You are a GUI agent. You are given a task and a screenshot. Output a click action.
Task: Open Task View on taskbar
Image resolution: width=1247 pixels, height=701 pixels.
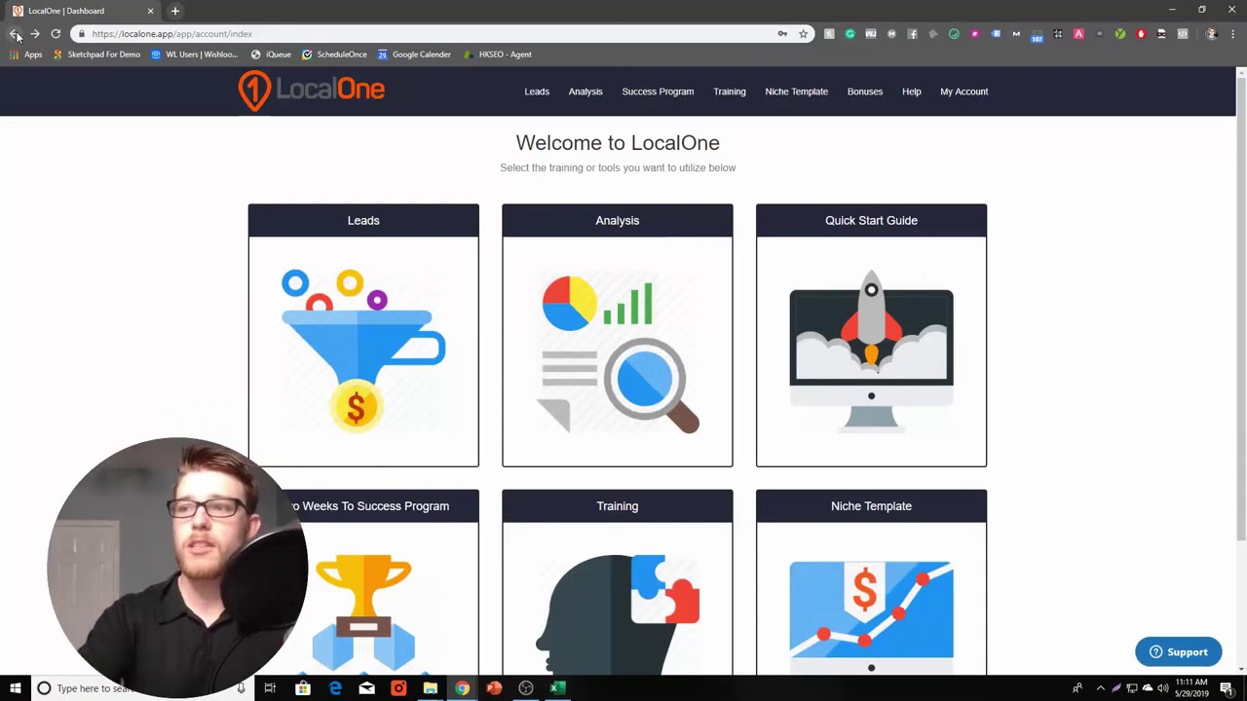pos(270,688)
